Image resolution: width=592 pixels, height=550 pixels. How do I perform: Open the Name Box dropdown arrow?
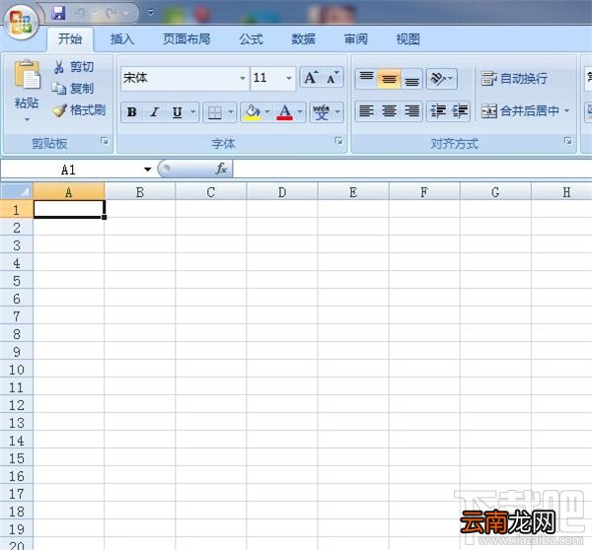tap(148, 170)
